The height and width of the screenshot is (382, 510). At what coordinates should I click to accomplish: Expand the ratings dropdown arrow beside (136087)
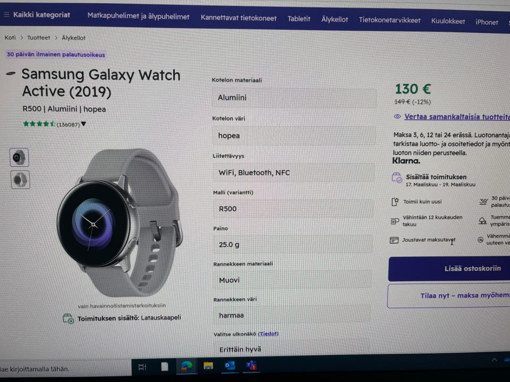pos(83,124)
